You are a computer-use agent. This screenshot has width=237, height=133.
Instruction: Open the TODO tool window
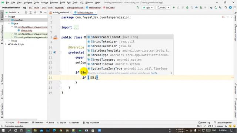pos(10,123)
